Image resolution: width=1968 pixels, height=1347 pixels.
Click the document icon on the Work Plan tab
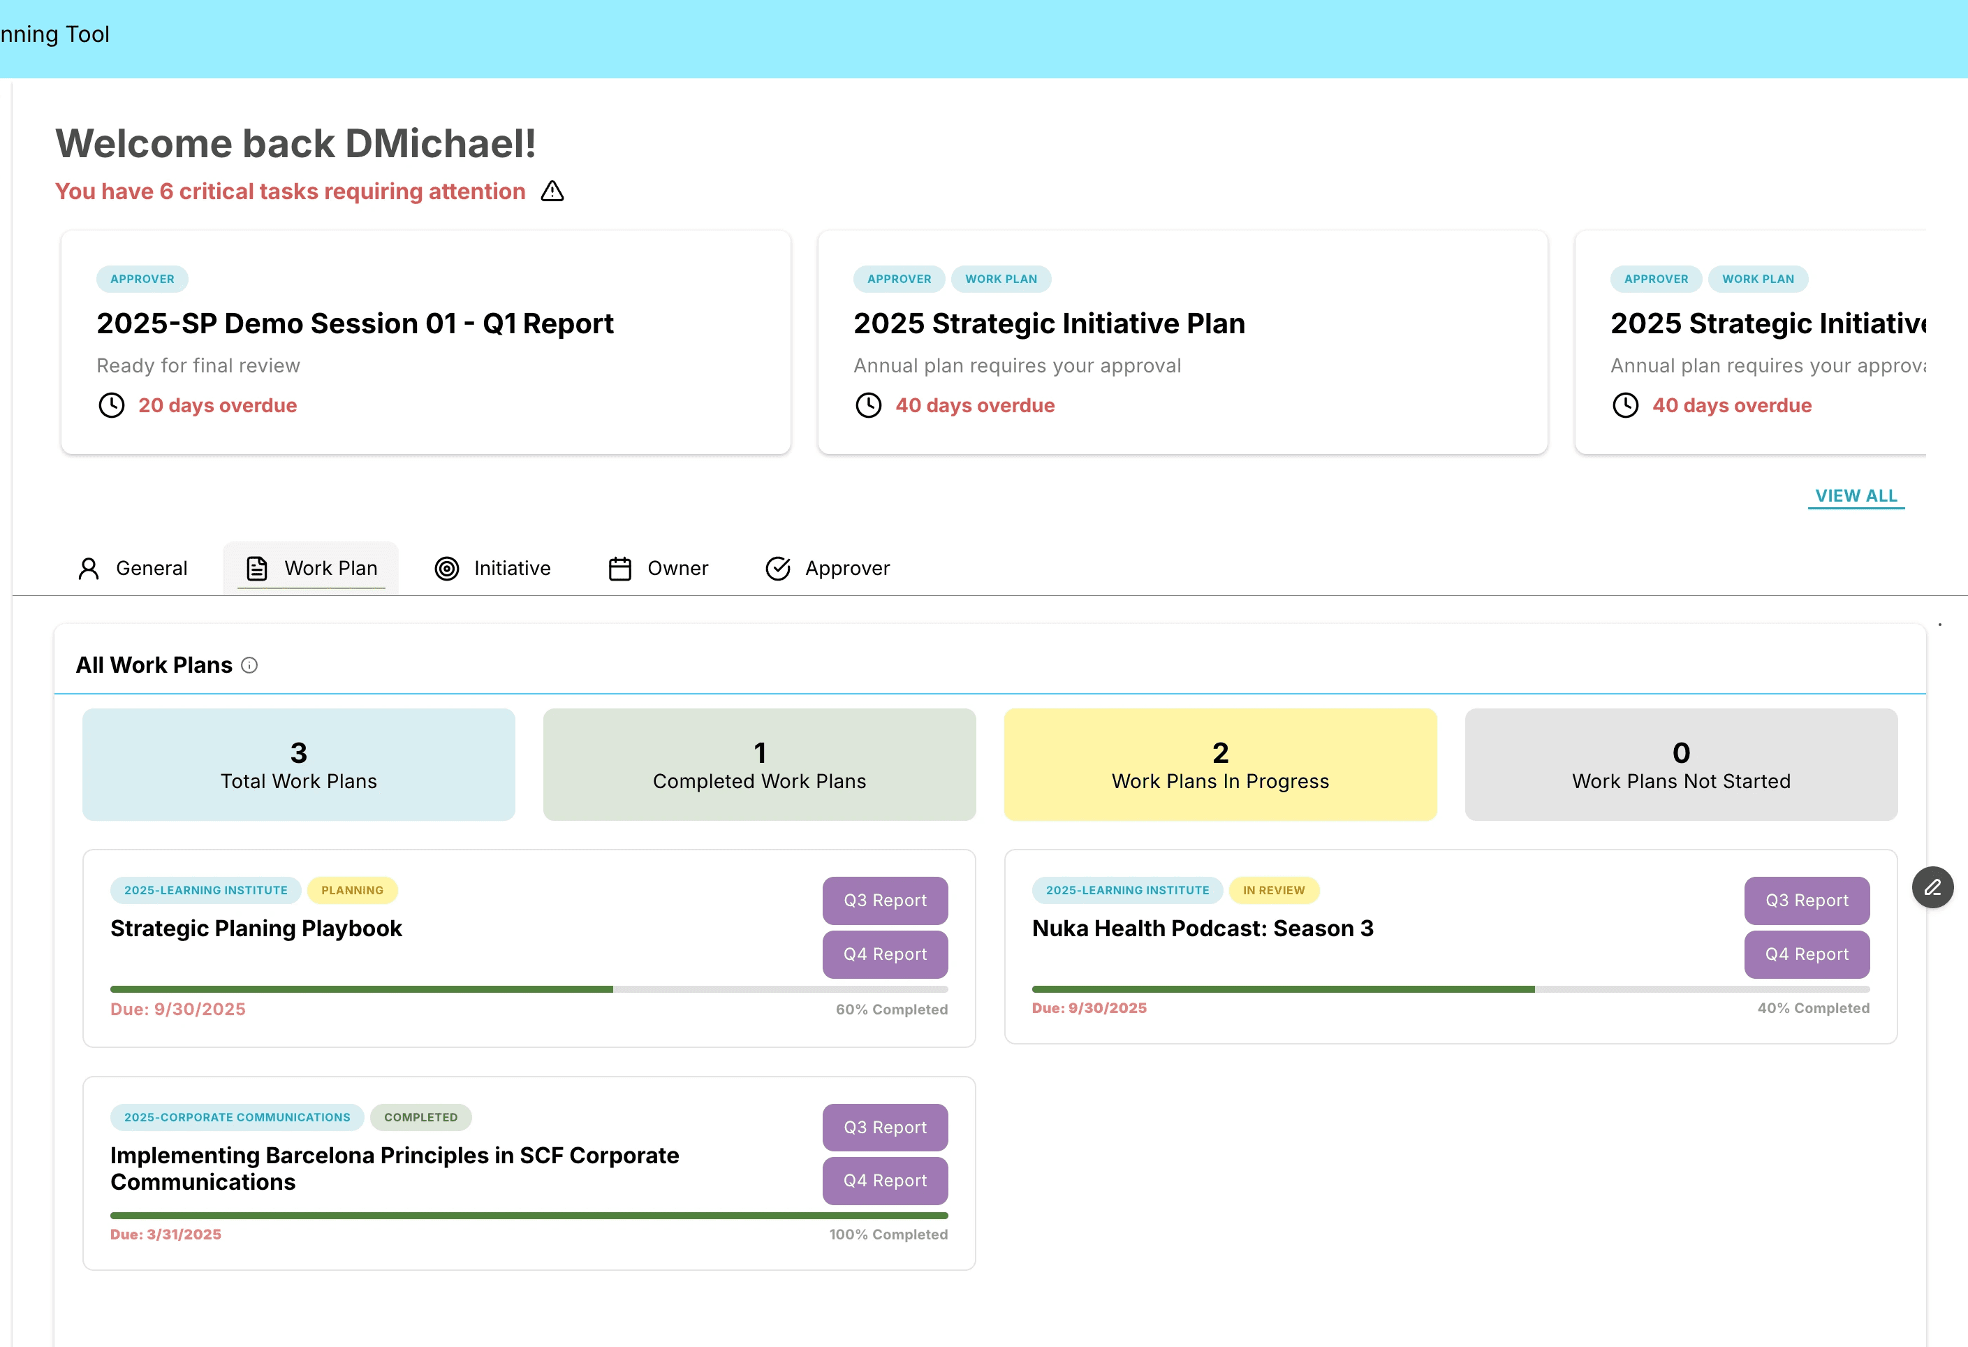tap(256, 569)
